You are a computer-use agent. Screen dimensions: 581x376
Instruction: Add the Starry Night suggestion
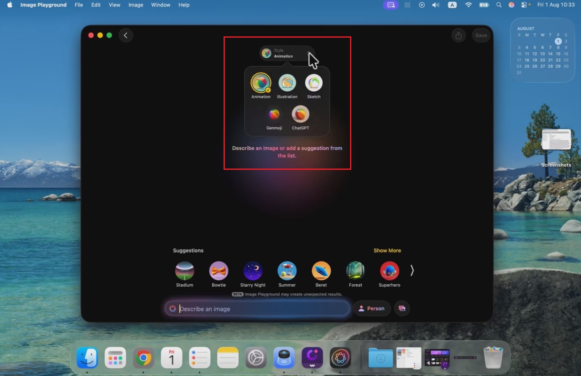tap(253, 274)
